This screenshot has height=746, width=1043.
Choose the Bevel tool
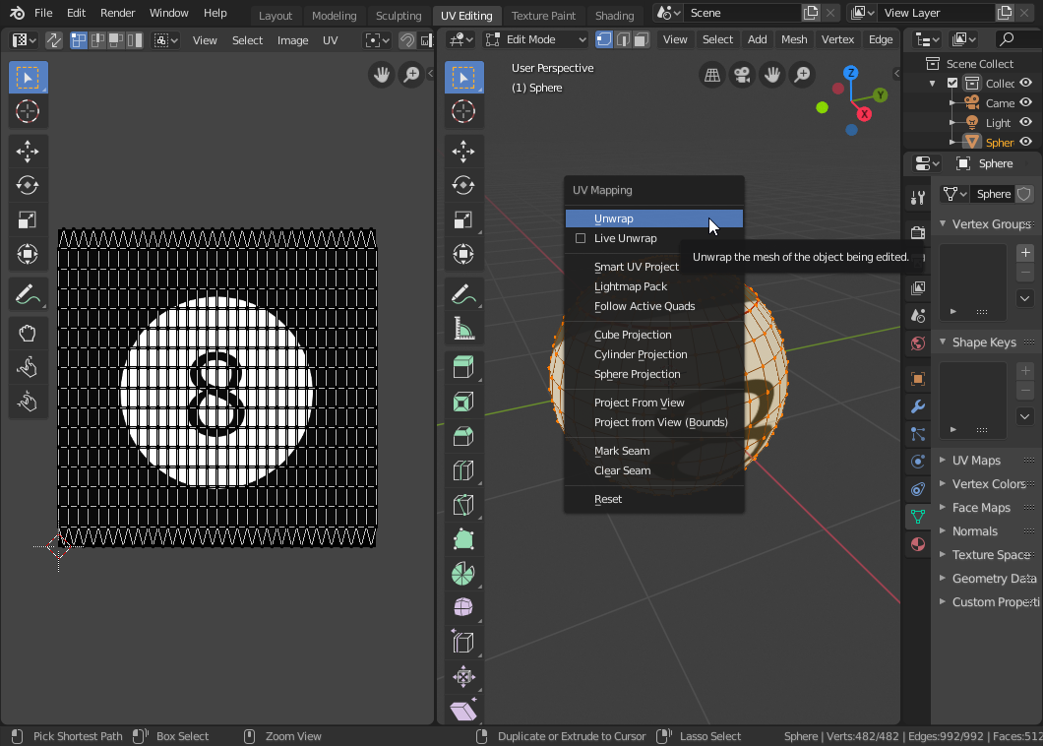coord(463,436)
